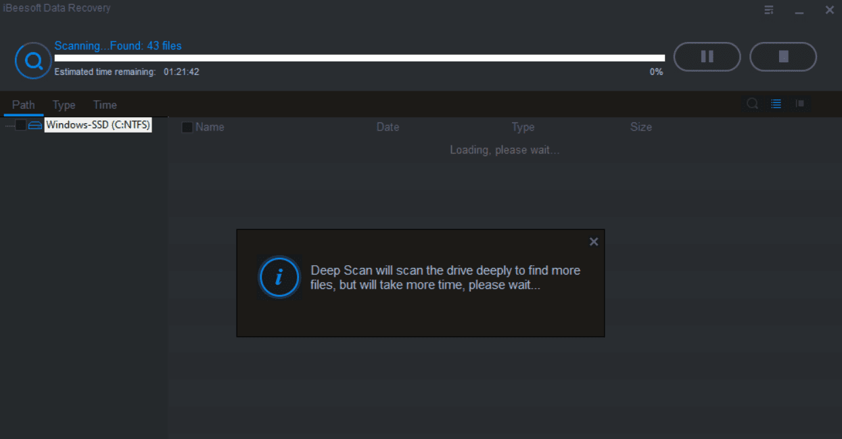
Task: Switch to the Time tab
Action: coord(105,105)
